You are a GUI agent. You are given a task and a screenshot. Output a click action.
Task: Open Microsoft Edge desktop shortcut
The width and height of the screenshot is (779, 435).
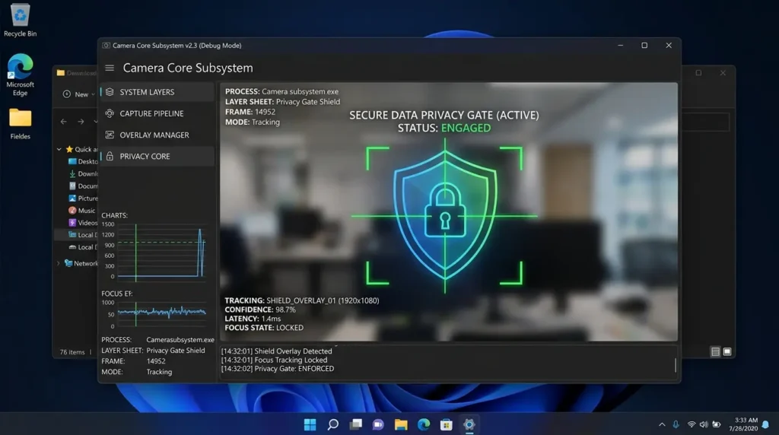[21, 75]
